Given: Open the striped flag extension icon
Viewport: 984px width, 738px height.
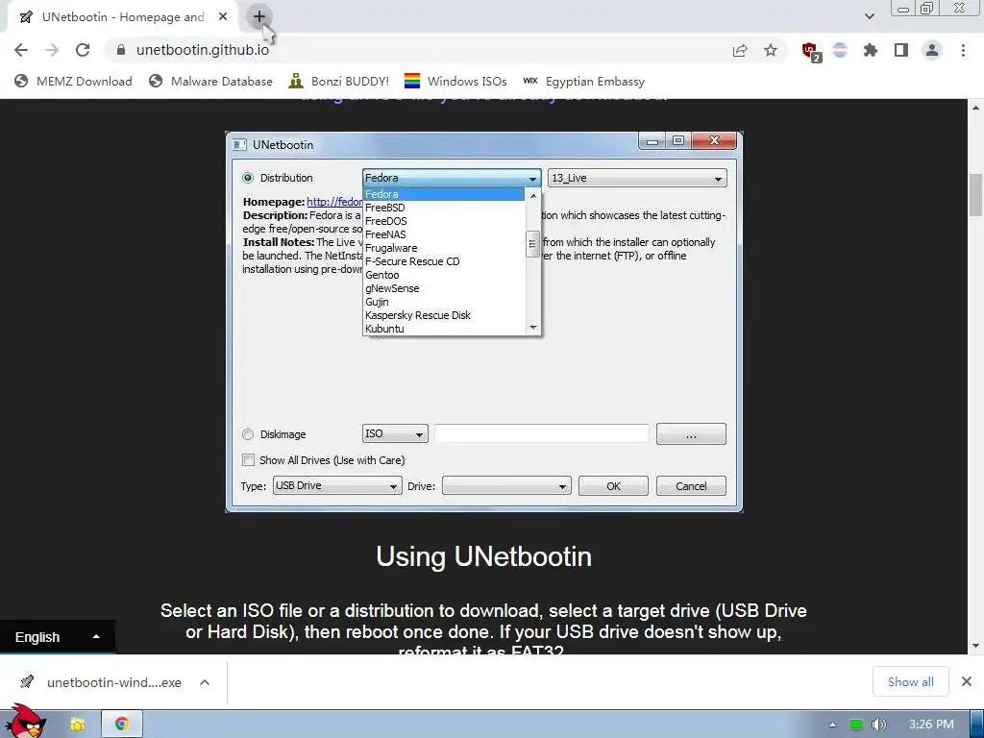Looking at the screenshot, I should pos(840,50).
